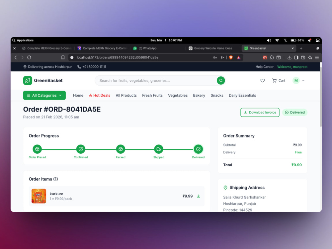
Task: Open the Help Center link
Action: point(265,67)
